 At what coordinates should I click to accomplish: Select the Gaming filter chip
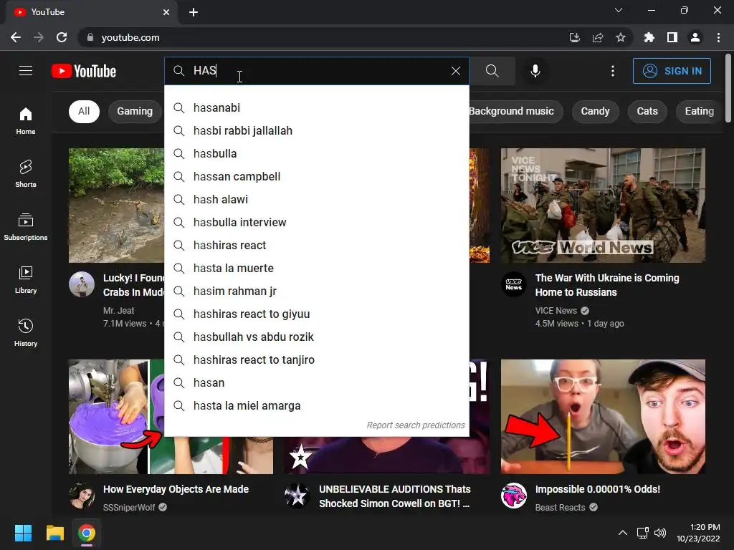coord(135,111)
